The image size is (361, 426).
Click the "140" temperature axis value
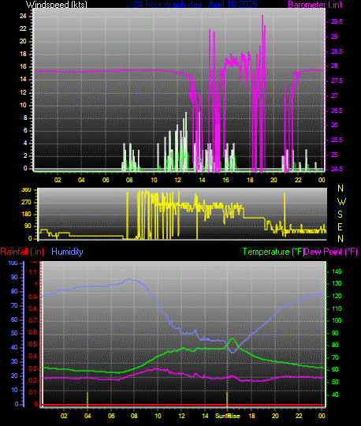tap(337, 271)
